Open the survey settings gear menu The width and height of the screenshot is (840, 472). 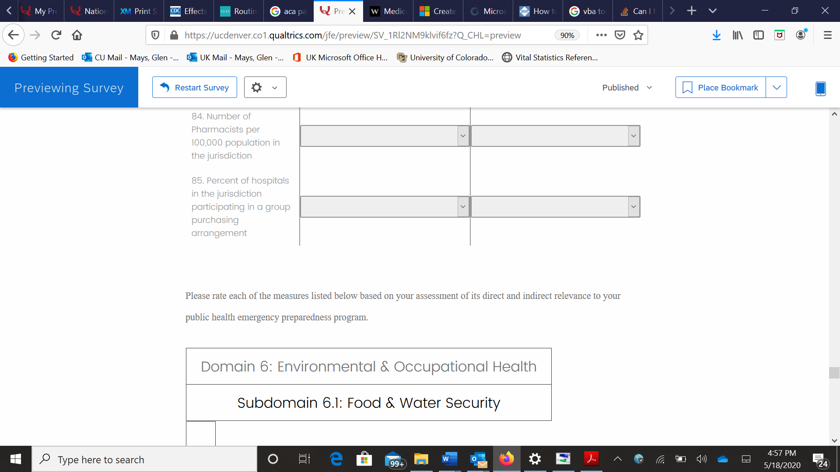pos(265,87)
